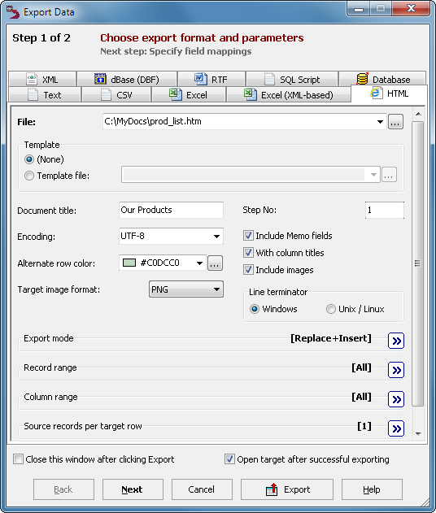Image resolution: width=436 pixels, height=513 pixels.
Task: Close the Export Data window
Action: tap(411, 9)
